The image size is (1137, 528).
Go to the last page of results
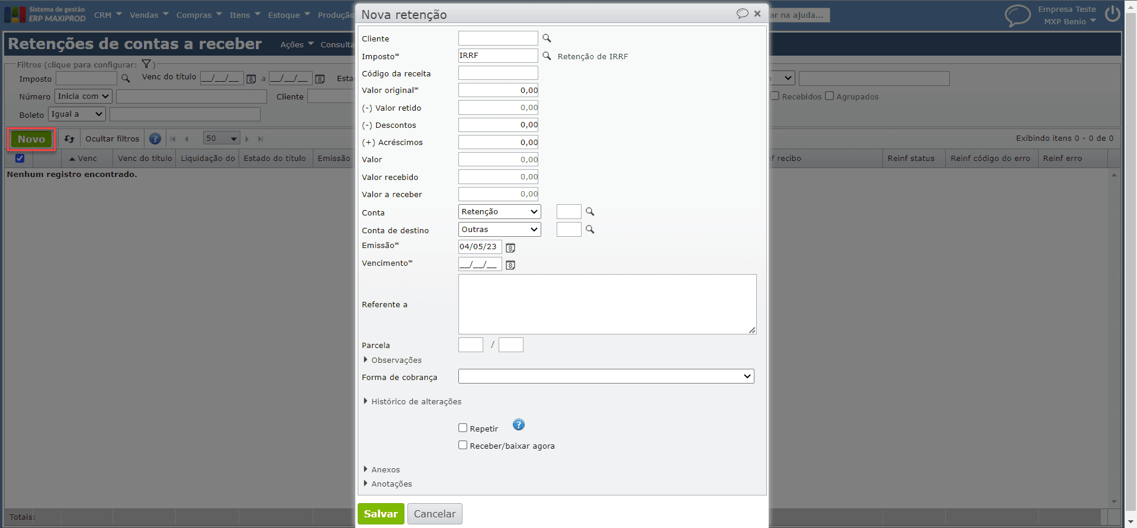[x=261, y=139]
